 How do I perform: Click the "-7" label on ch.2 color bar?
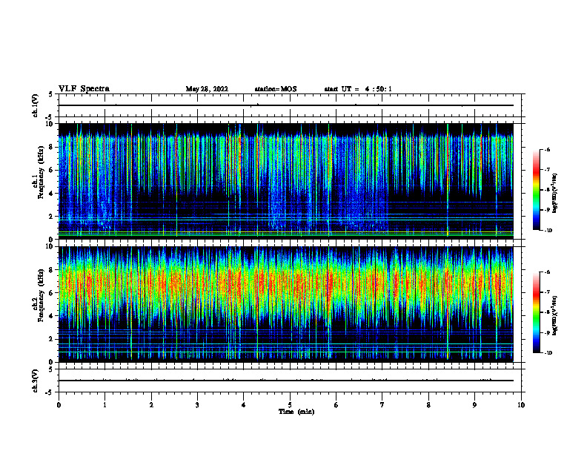point(548,292)
